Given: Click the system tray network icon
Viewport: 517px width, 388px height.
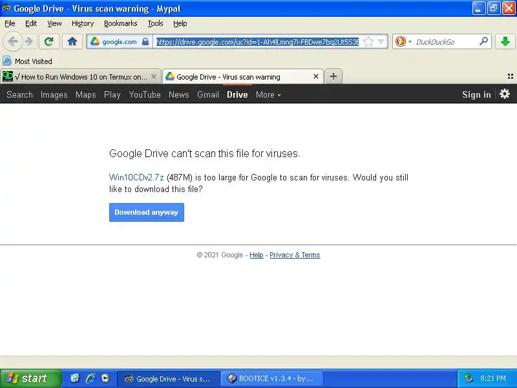Looking at the screenshot, I should pos(468,378).
